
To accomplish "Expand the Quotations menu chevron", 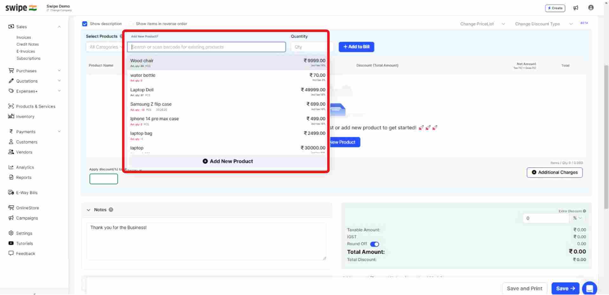I will point(59,81).
